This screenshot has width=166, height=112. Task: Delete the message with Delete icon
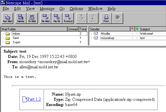(20, 18)
